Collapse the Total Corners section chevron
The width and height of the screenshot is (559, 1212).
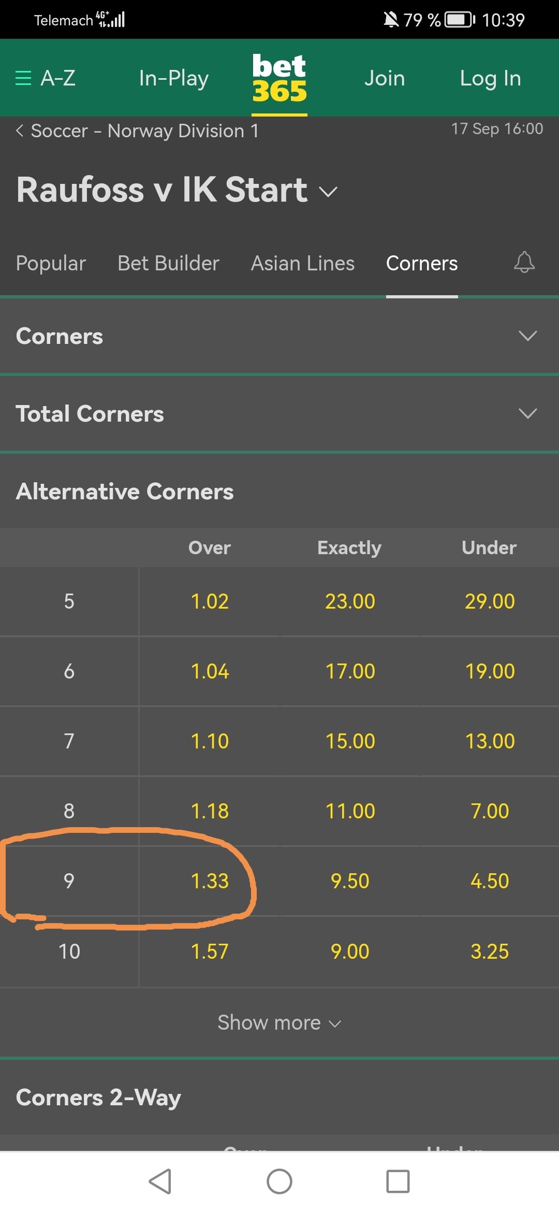tap(527, 413)
